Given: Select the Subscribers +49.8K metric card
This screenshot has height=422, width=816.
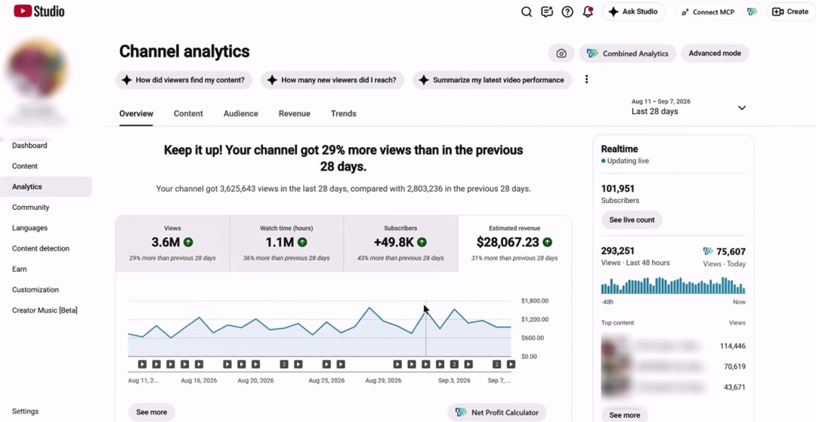Looking at the screenshot, I should point(400,243).
